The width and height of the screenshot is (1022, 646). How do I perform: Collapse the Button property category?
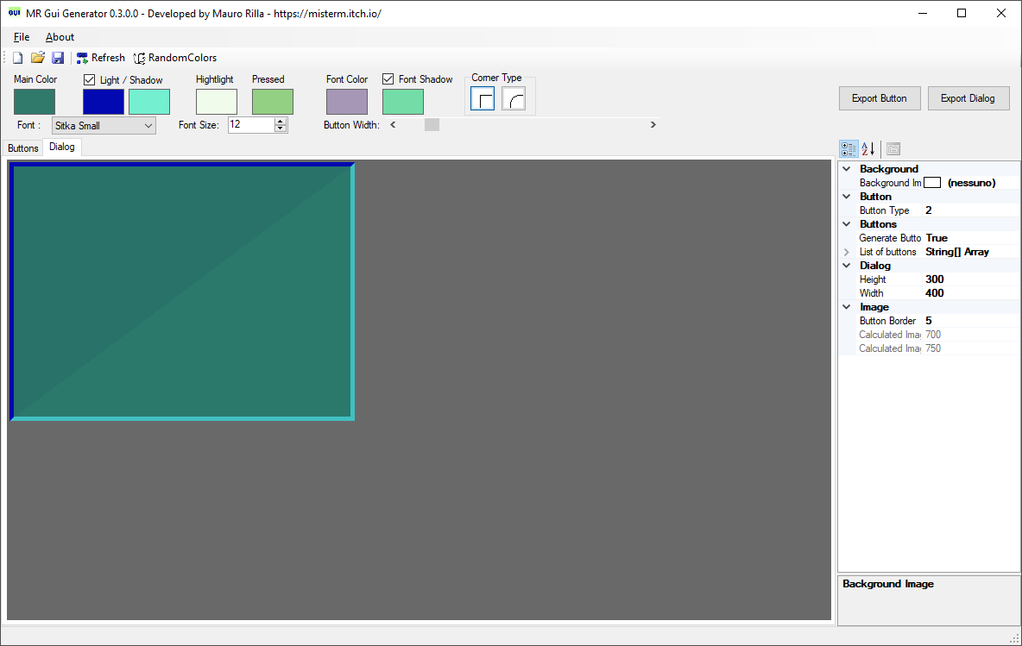(847, 196)
